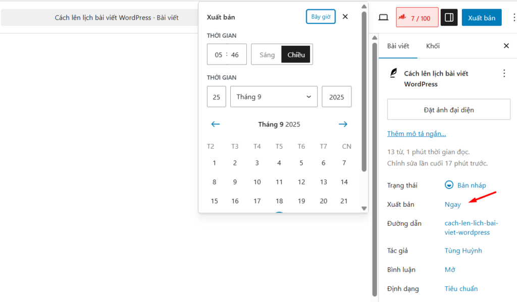Click the year field showing 2025

(336, 97)
